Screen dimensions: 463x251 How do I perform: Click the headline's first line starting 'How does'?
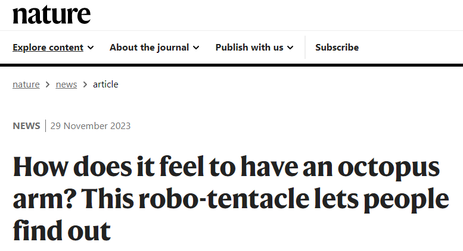pyautogui.click(x=225, y=168)
